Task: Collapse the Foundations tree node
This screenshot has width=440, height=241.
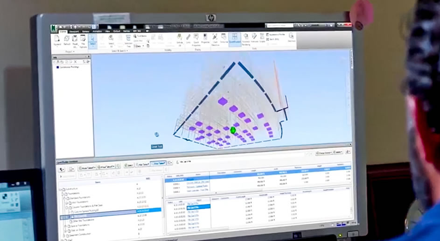Action: tap(63, 194)
